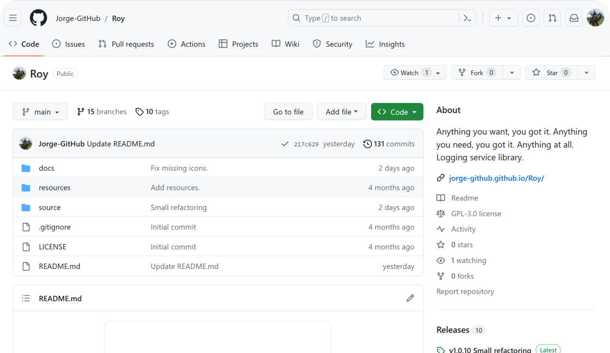The image size is (610, 353).
Task: Click the Go to file button
Action: 288,112
